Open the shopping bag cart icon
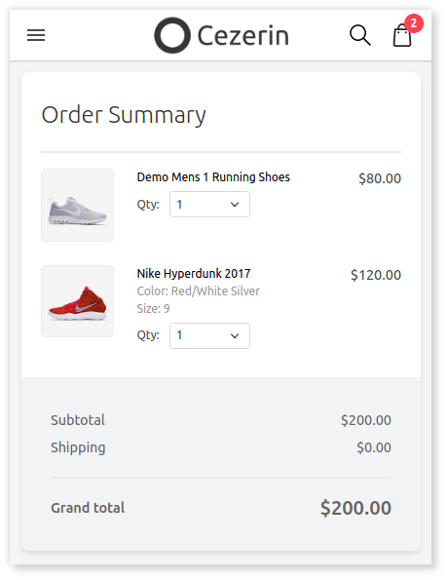The width and height of the screenshot is (447, 580). tap(402, 35)
